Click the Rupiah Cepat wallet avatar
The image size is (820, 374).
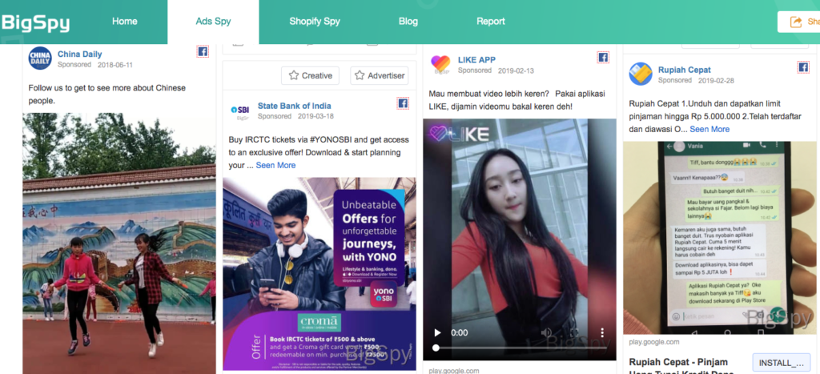tap(641, 74)
